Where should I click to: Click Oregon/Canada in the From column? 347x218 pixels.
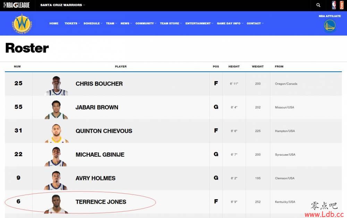(286, 84)
